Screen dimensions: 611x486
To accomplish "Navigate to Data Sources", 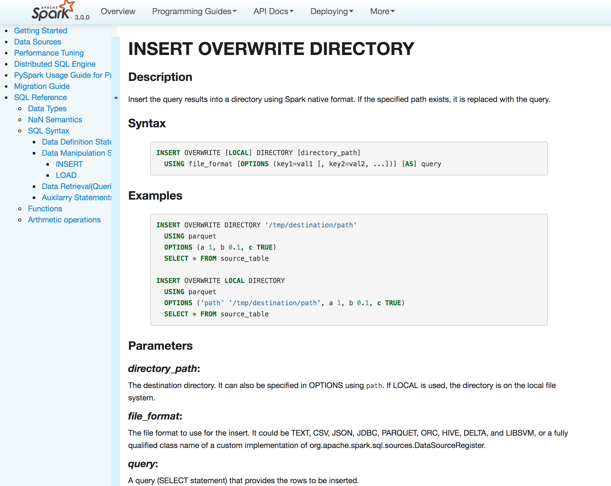I will tap(37, 42).
